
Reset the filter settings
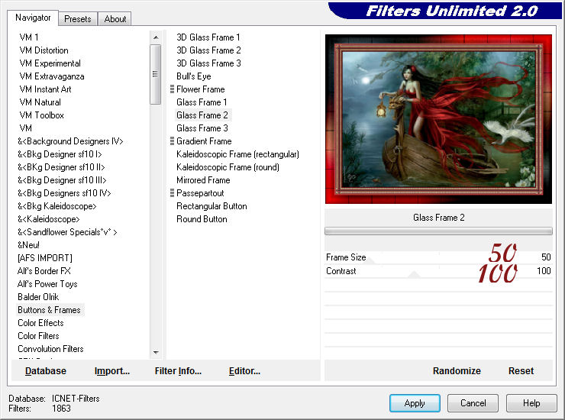click(521, 370)
